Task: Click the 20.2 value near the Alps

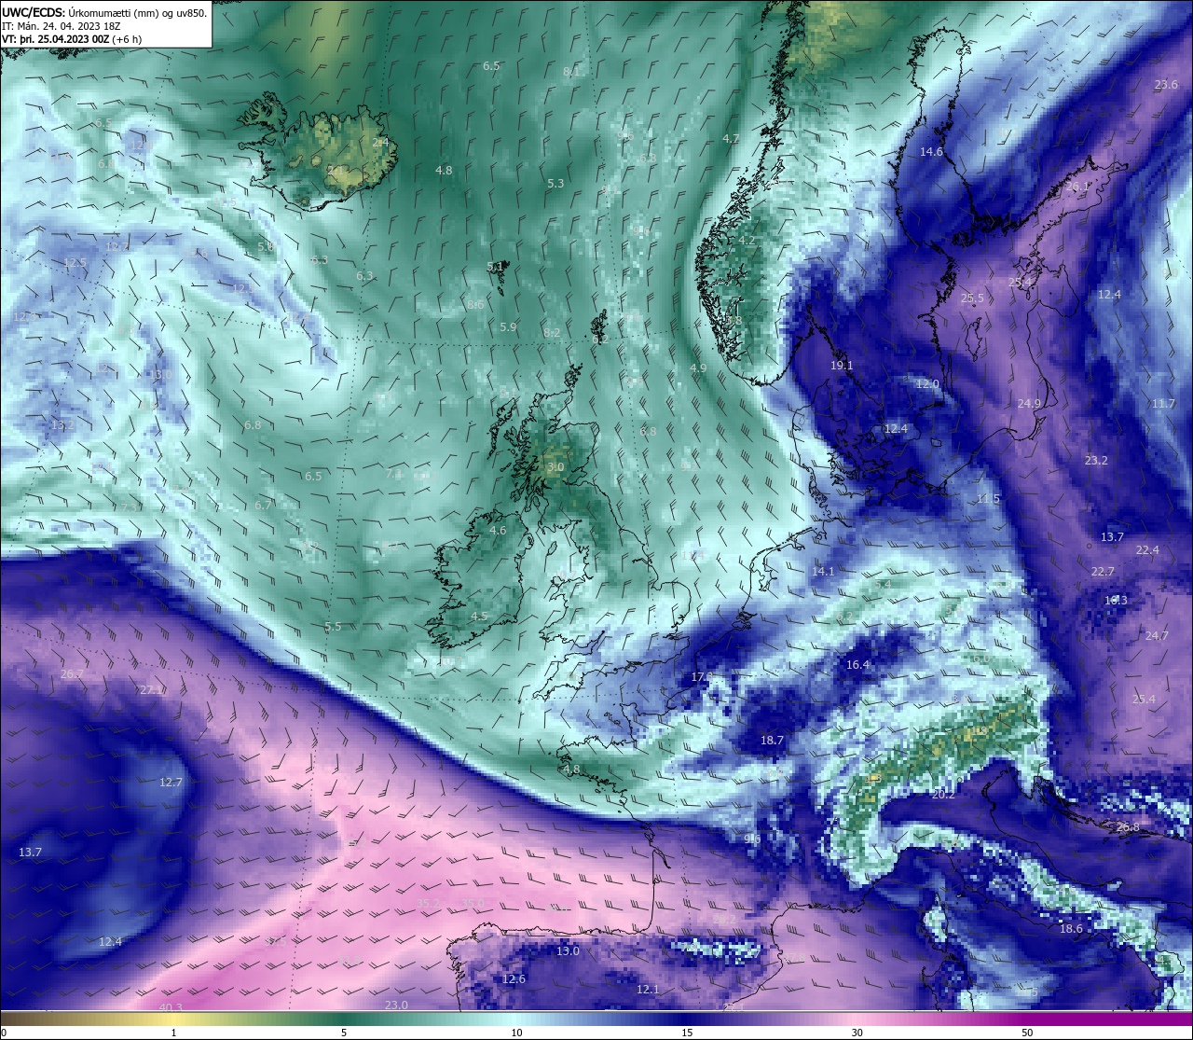Action: [x=943, y=795]
